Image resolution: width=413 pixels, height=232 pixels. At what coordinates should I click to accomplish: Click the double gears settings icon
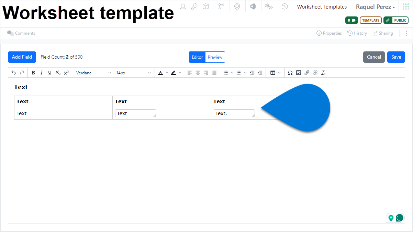[269, 7]
